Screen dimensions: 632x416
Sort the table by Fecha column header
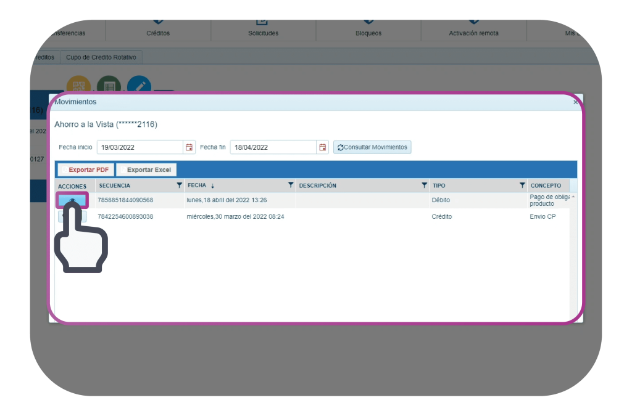[x=197, y=186]
